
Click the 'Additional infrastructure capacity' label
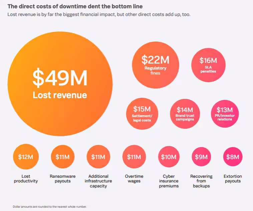point(98,181)
